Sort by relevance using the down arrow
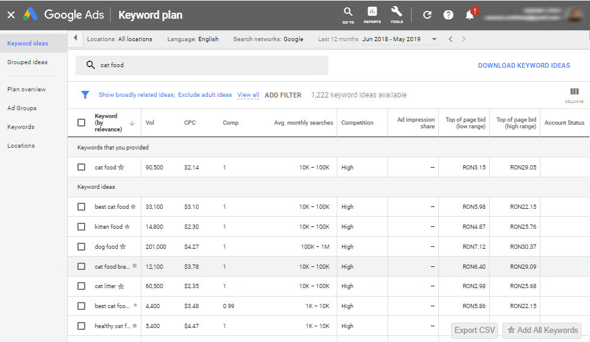Viewport: 590px width, 342px height. (x=132, y=123)
